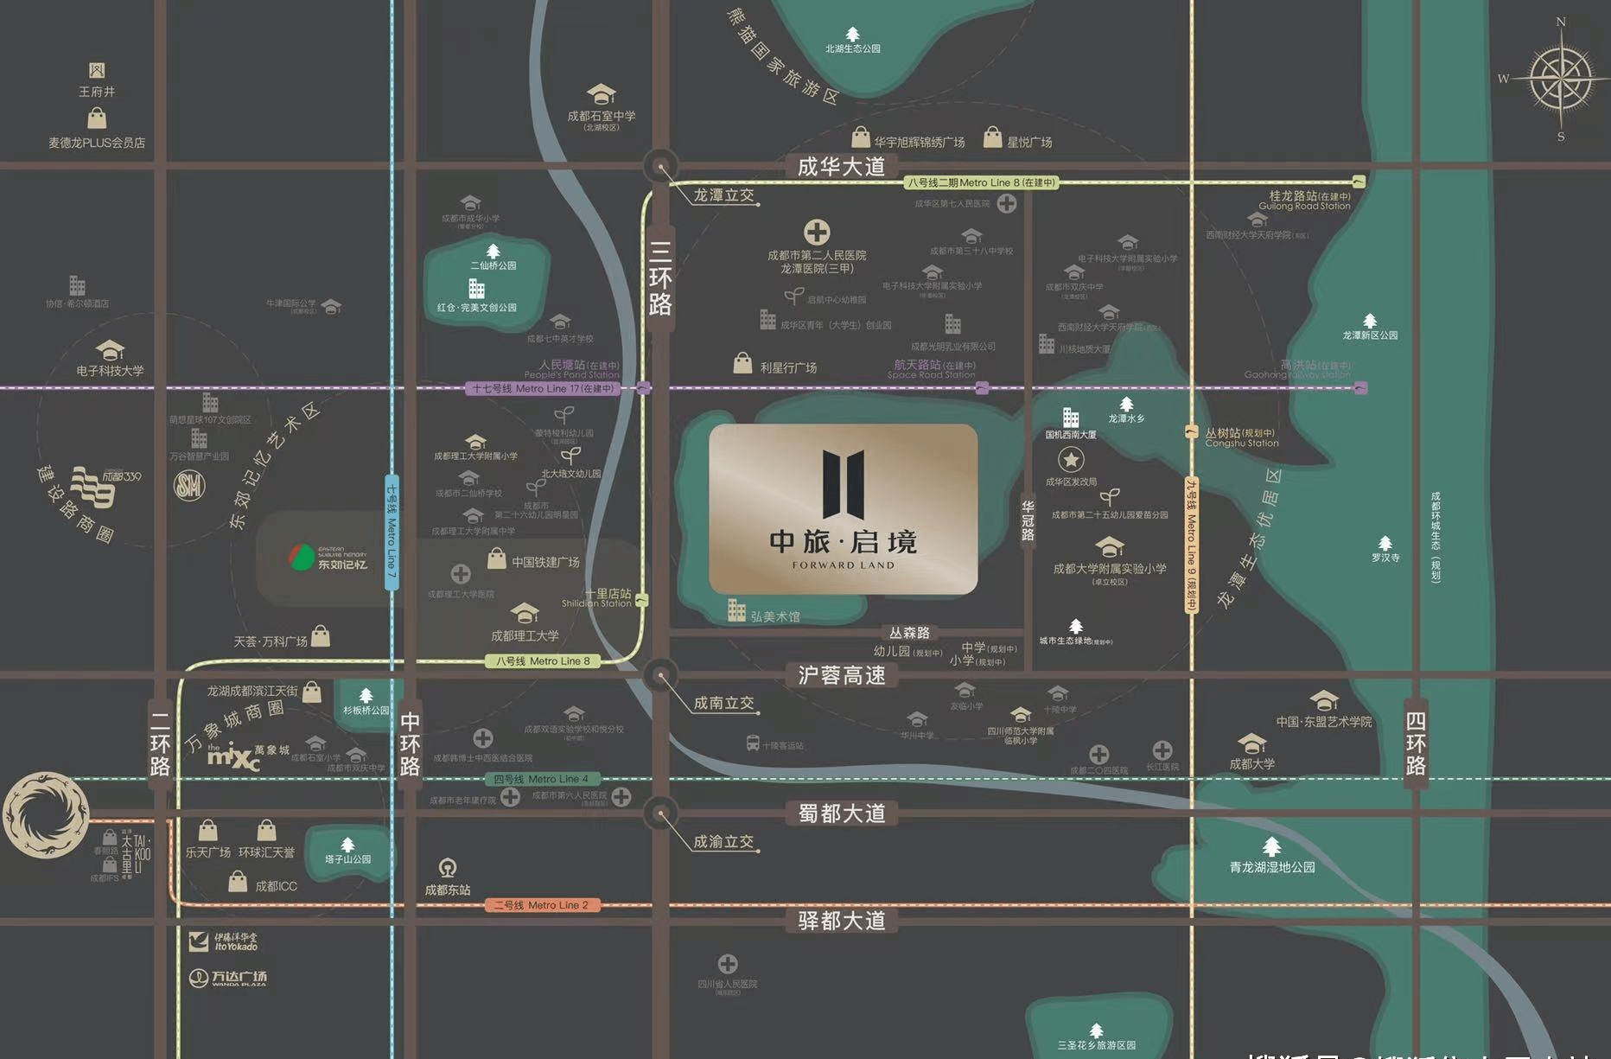Select the 成都ICC shopping bag icon
The height and width of the screenshot is (1059, 1611).
coord(238,881)
